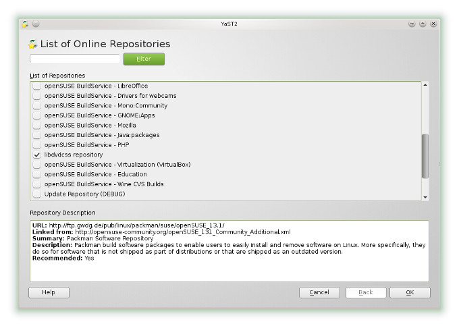
Task: Click the YaST2 icon in the title bar
Action: [x=25, y=24]
